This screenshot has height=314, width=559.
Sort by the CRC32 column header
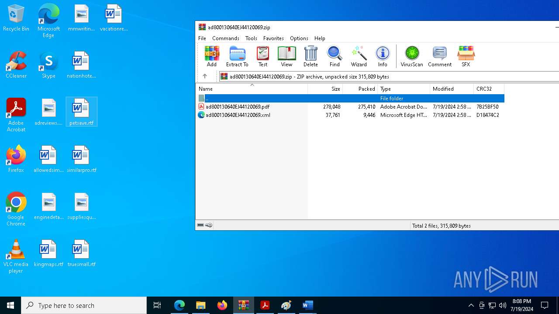point(489,89)
